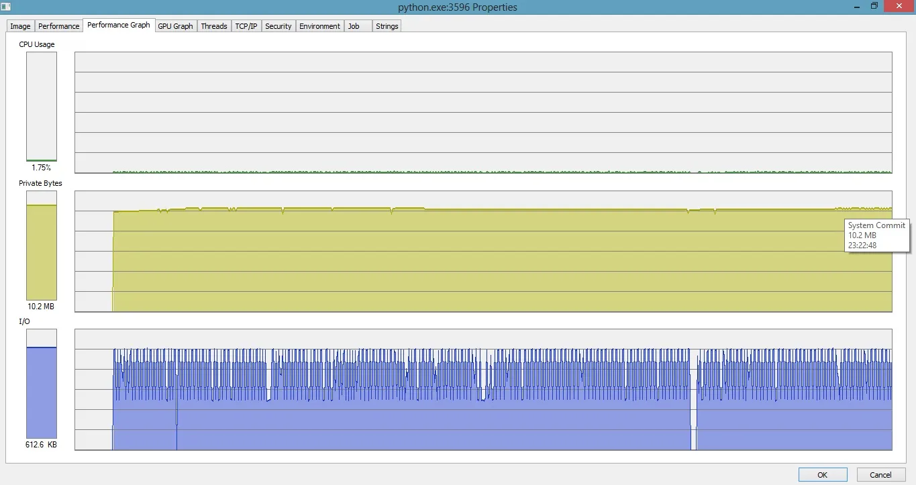The width and height of the screenshot is (916, 485).
Task: Open the TCP/IP tab
Action: [x=246, y=26]
